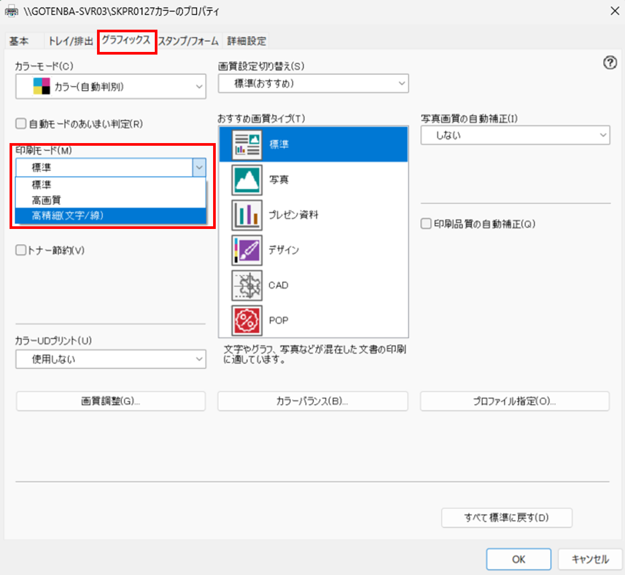Click the 画質調整 button
The image size is (625, 575).
tap(110, 401)
